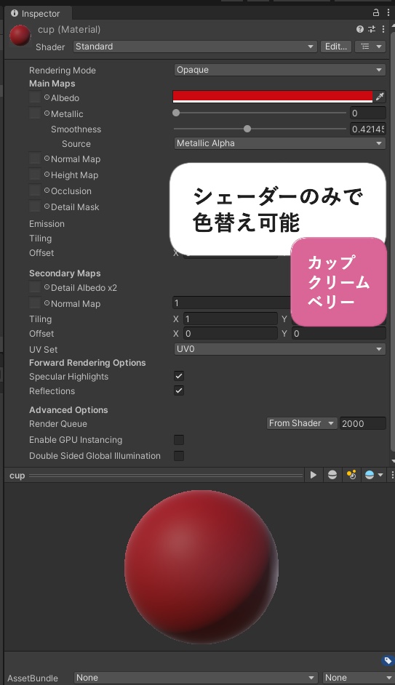The height and width of the screenshot is (685, 395).
Task: Toggle the Inspector lock icon
Action: coord(375,12)
